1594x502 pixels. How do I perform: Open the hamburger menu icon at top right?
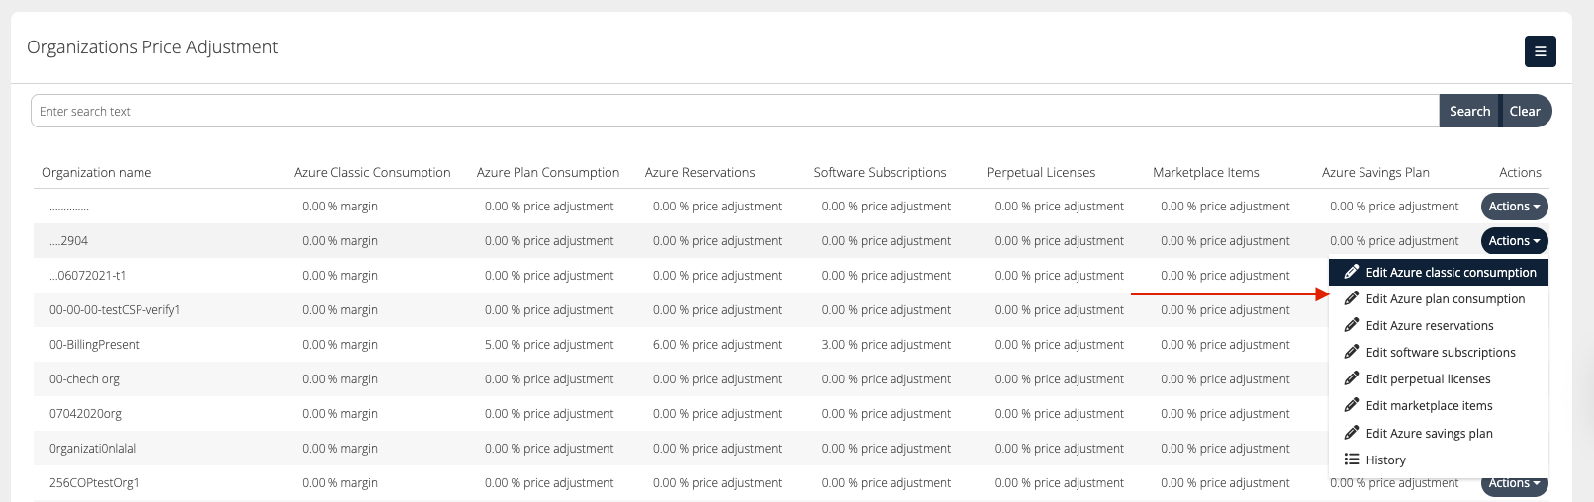[1540, 51]
